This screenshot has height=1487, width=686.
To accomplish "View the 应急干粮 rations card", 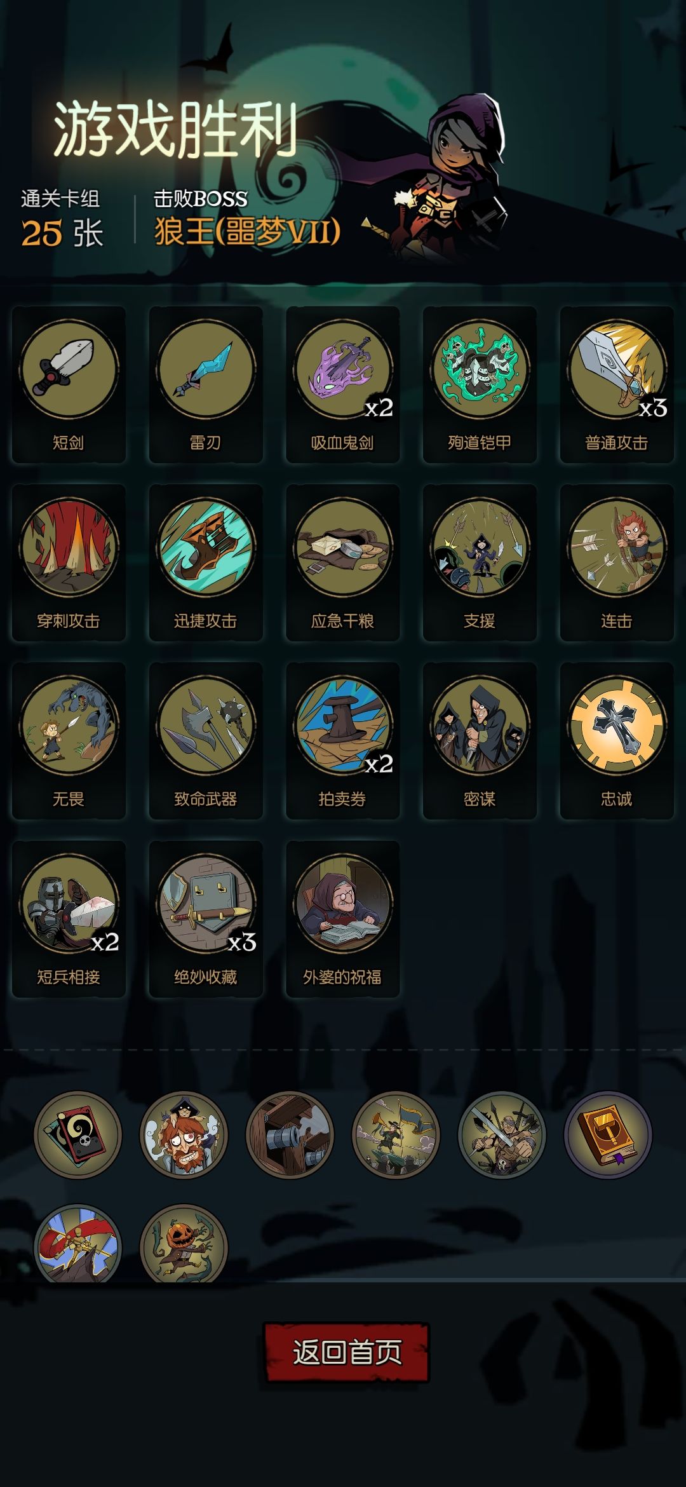I will tap(343, 562).
